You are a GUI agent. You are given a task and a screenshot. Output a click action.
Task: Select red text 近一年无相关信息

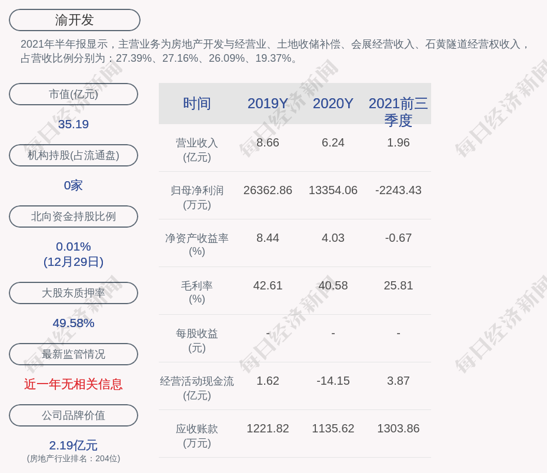(x=74, y=384)
